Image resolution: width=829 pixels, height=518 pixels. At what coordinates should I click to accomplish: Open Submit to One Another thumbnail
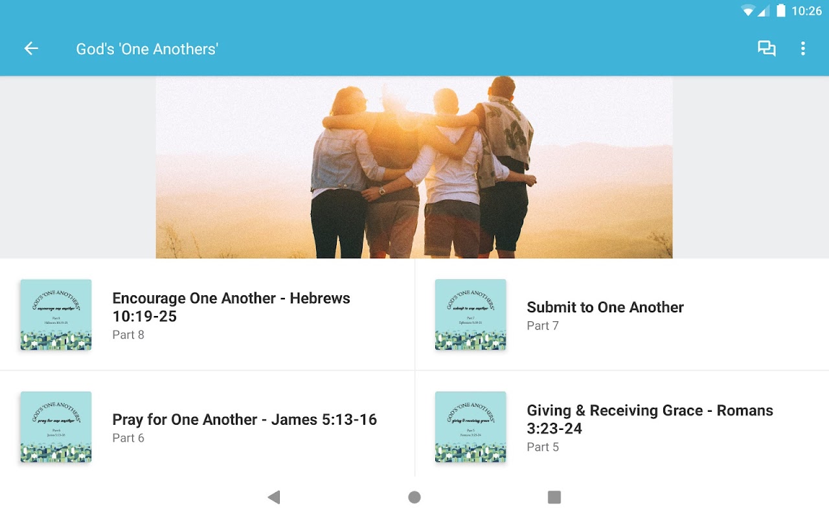[470, 315]
